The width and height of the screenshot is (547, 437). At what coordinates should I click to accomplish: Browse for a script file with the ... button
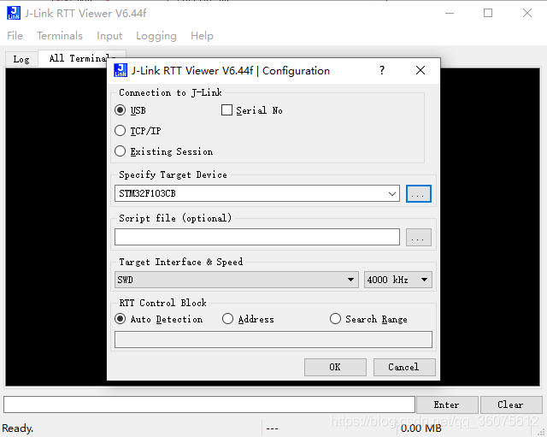pos(419,238)
